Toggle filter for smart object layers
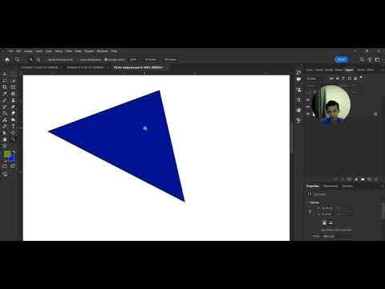This screenshot has width=385, height=289. point(355,79)
